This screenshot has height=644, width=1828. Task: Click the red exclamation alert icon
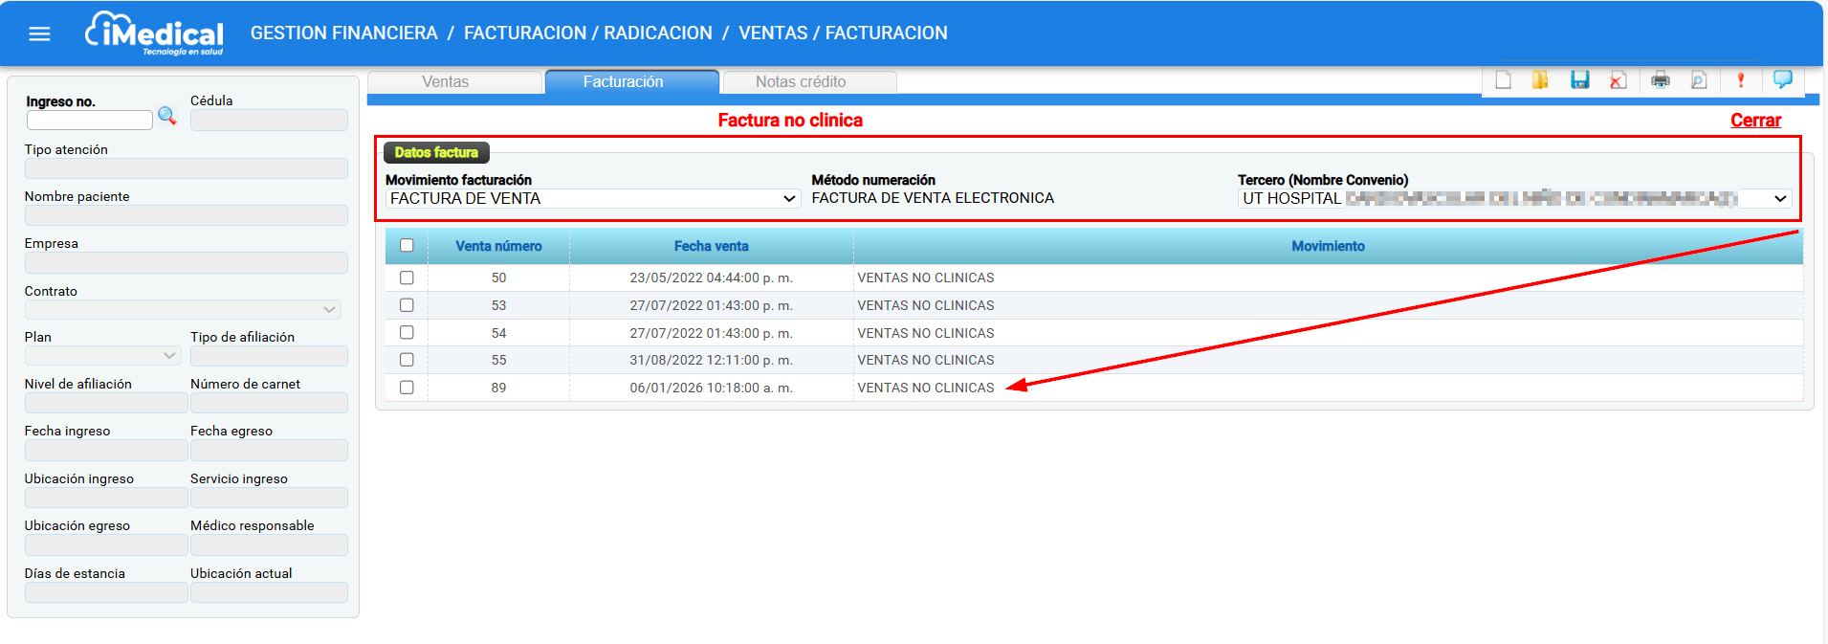click(1741, 80)
